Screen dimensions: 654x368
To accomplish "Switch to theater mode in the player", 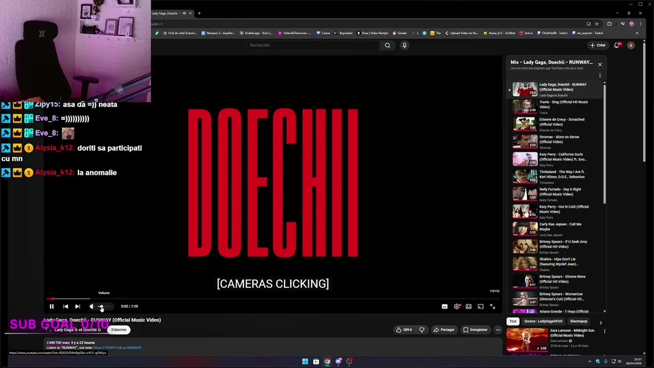I will [469, 306].
